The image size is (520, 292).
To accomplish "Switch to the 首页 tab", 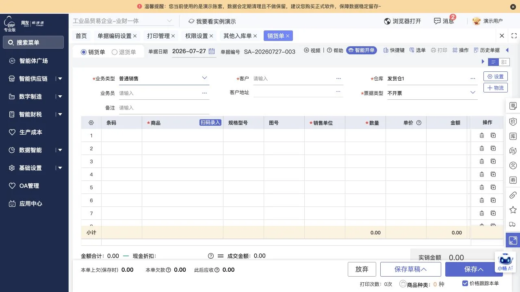I will [81, 36].
